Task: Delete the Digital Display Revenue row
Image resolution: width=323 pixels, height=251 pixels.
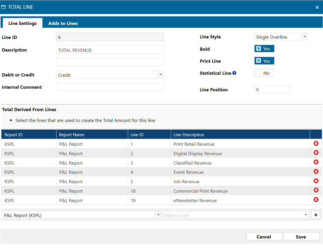Action: pos(316,153)
